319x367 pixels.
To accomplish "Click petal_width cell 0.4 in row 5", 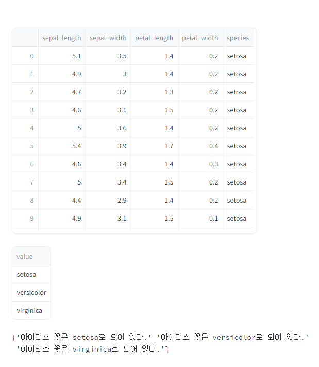I will click(200, 146).
